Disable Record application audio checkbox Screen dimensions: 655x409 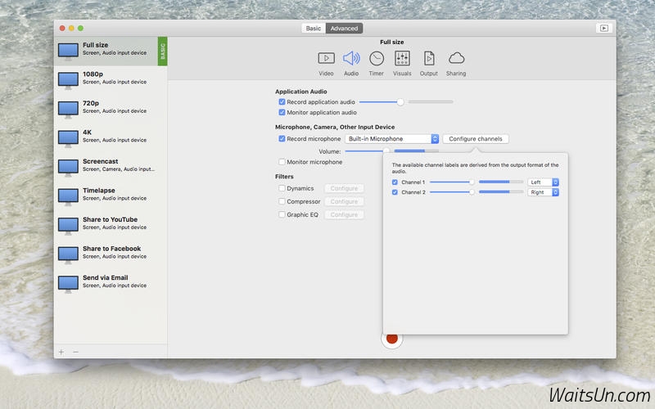click(x=282, y=102)
